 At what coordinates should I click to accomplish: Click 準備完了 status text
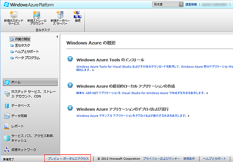9,159
